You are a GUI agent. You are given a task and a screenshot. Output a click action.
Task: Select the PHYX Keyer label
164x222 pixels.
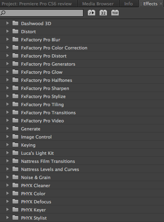tap(33, 210)
